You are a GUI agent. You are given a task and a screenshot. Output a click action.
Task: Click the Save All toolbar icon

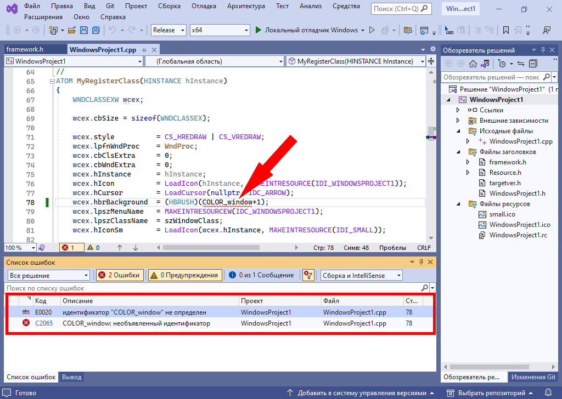95,30
